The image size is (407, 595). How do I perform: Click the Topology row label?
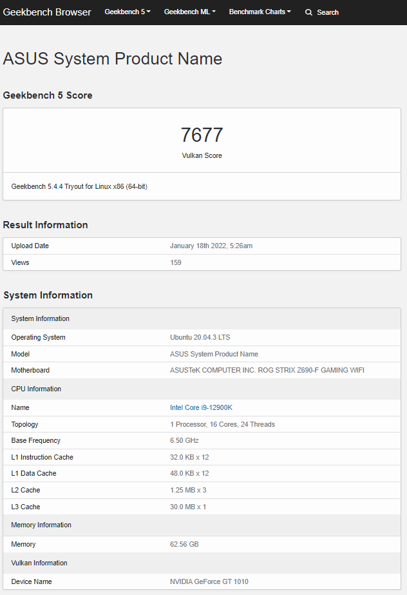click(x=24, y=424)
